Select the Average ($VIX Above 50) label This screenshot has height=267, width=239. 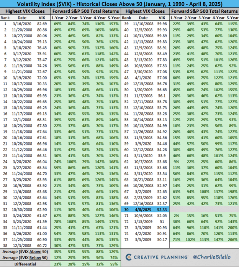(x=25, y=252)
